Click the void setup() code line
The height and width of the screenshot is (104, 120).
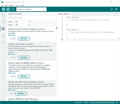[73, 17]
